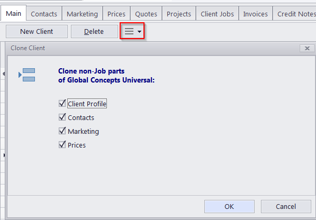Uncheck the Client Profile checkbox

pyautogui.click(x=62, y=104)
